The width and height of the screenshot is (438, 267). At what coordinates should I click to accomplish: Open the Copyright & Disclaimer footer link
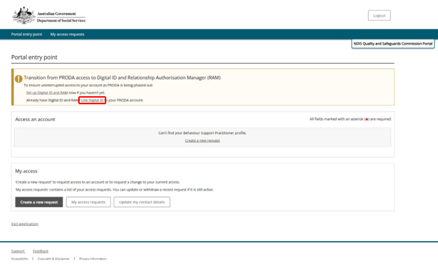point(53,259)
